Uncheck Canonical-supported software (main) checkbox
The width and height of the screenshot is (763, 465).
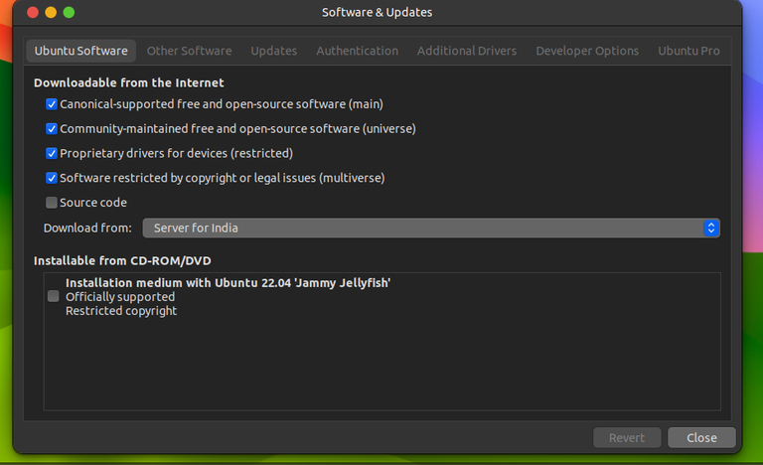click(52, 104)
